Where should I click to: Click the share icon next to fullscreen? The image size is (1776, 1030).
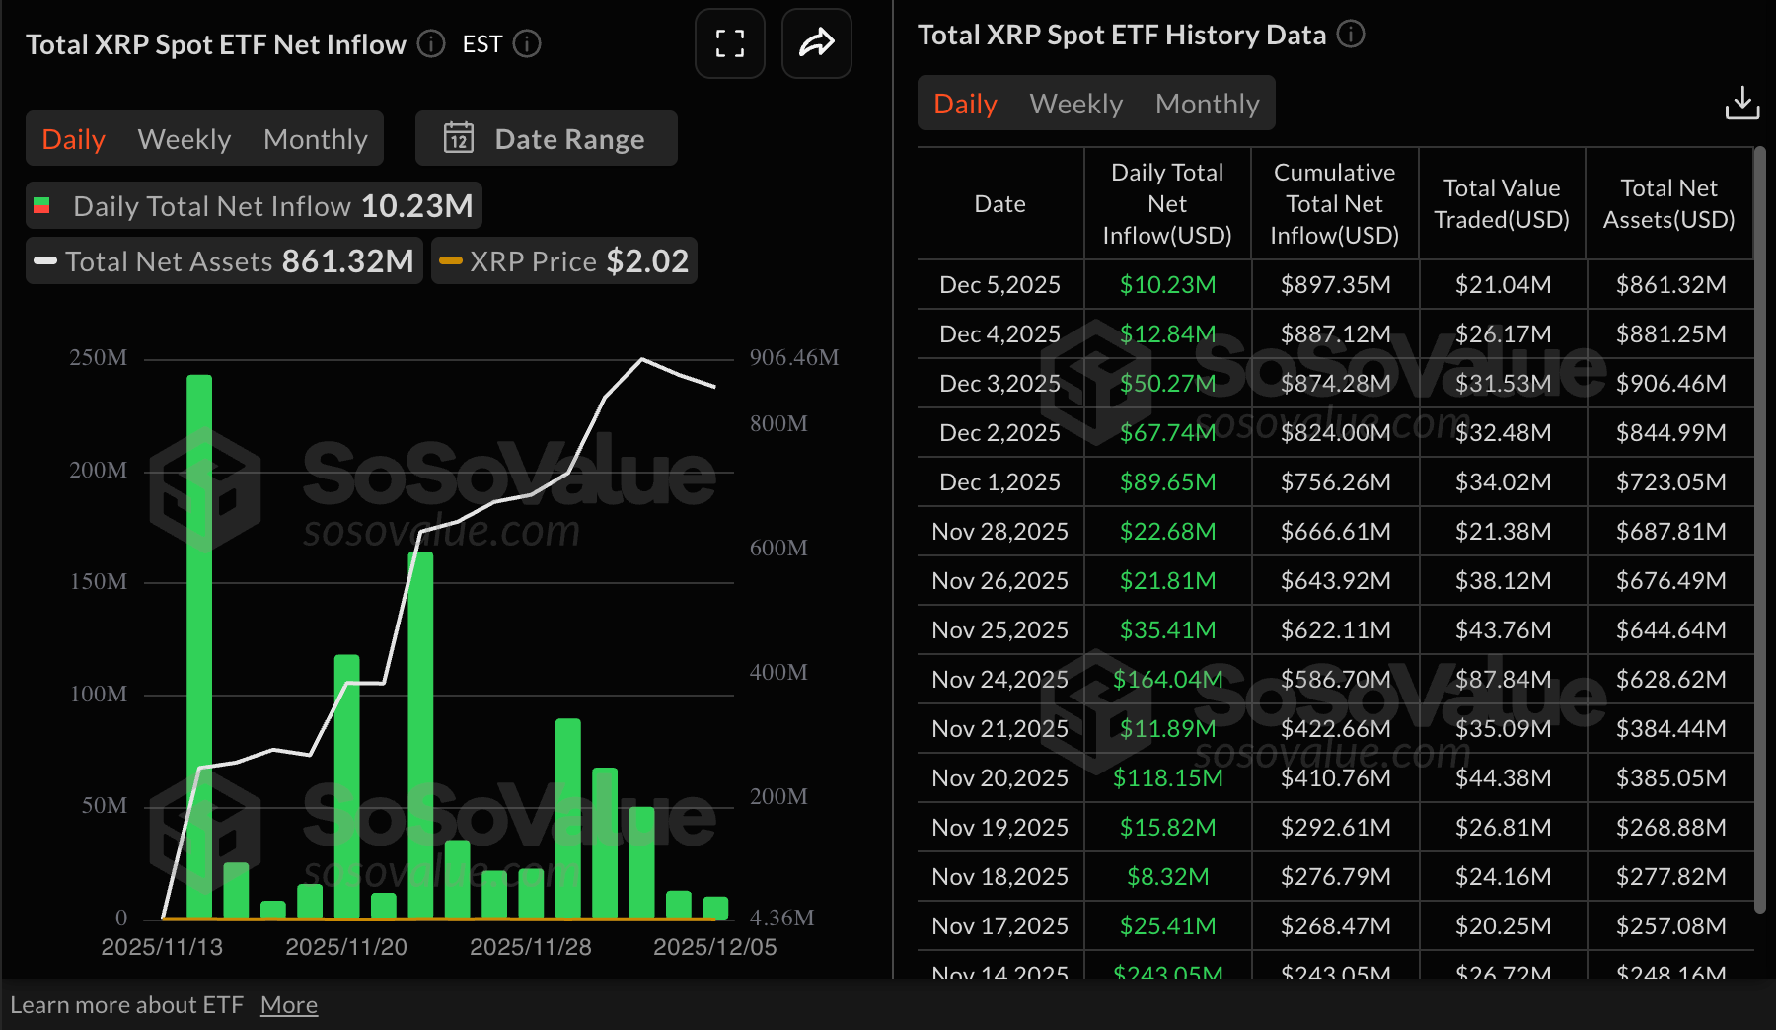click(x=816, y=43)
